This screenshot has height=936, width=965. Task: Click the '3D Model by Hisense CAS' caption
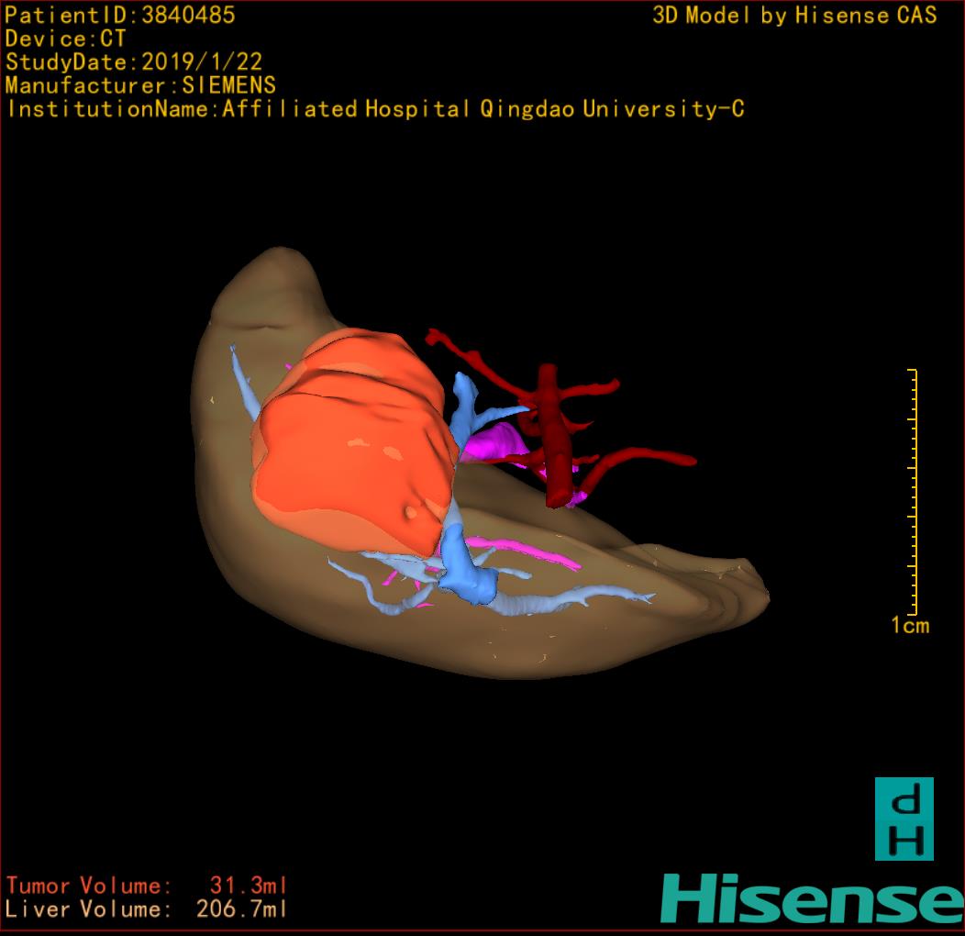pos(794,16)
